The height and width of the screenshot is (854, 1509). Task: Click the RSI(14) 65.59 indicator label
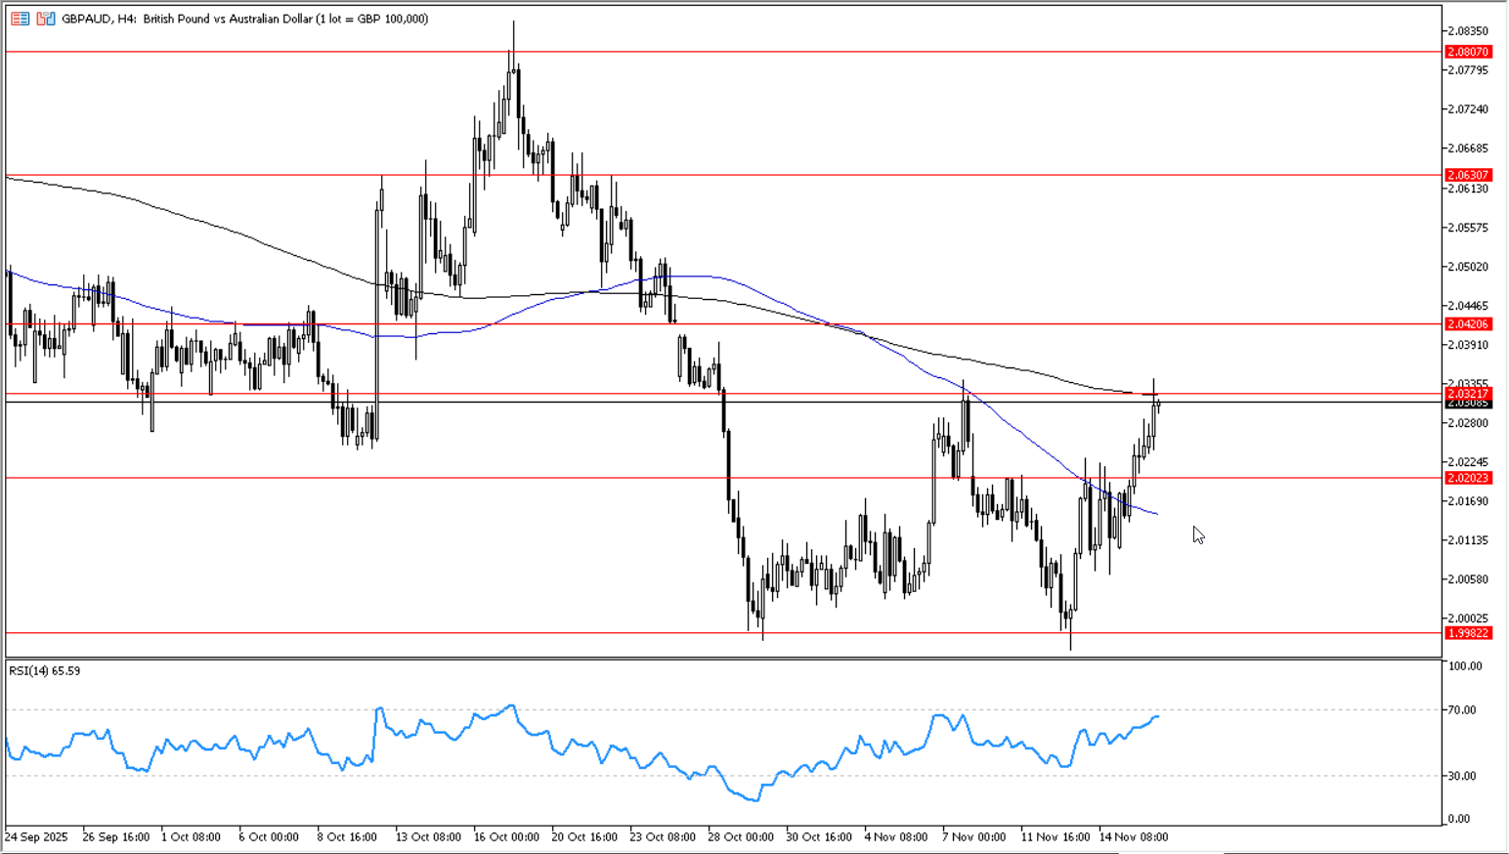pyautogui.click(x=45, y=670)
